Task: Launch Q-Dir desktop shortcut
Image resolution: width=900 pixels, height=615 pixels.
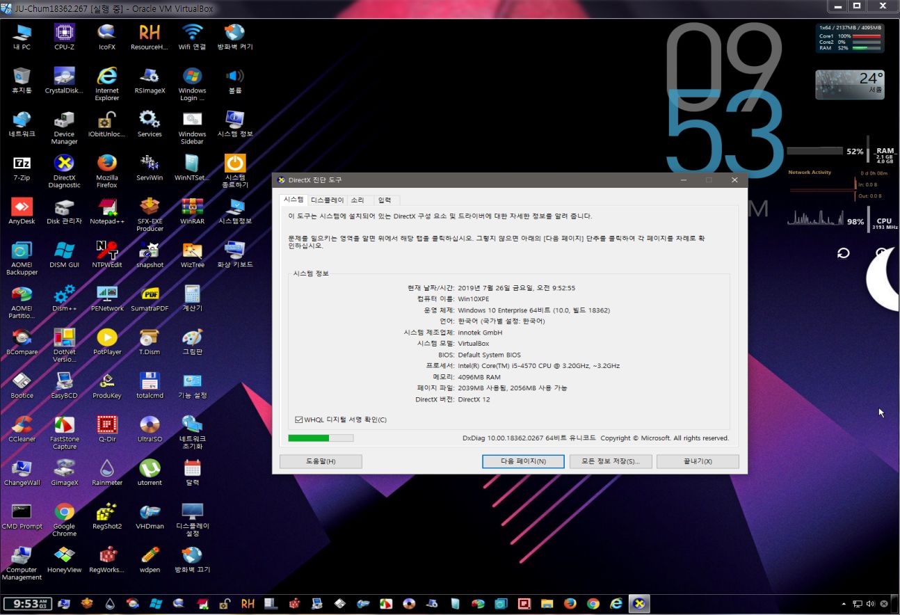Action: (x=107, y=429)
